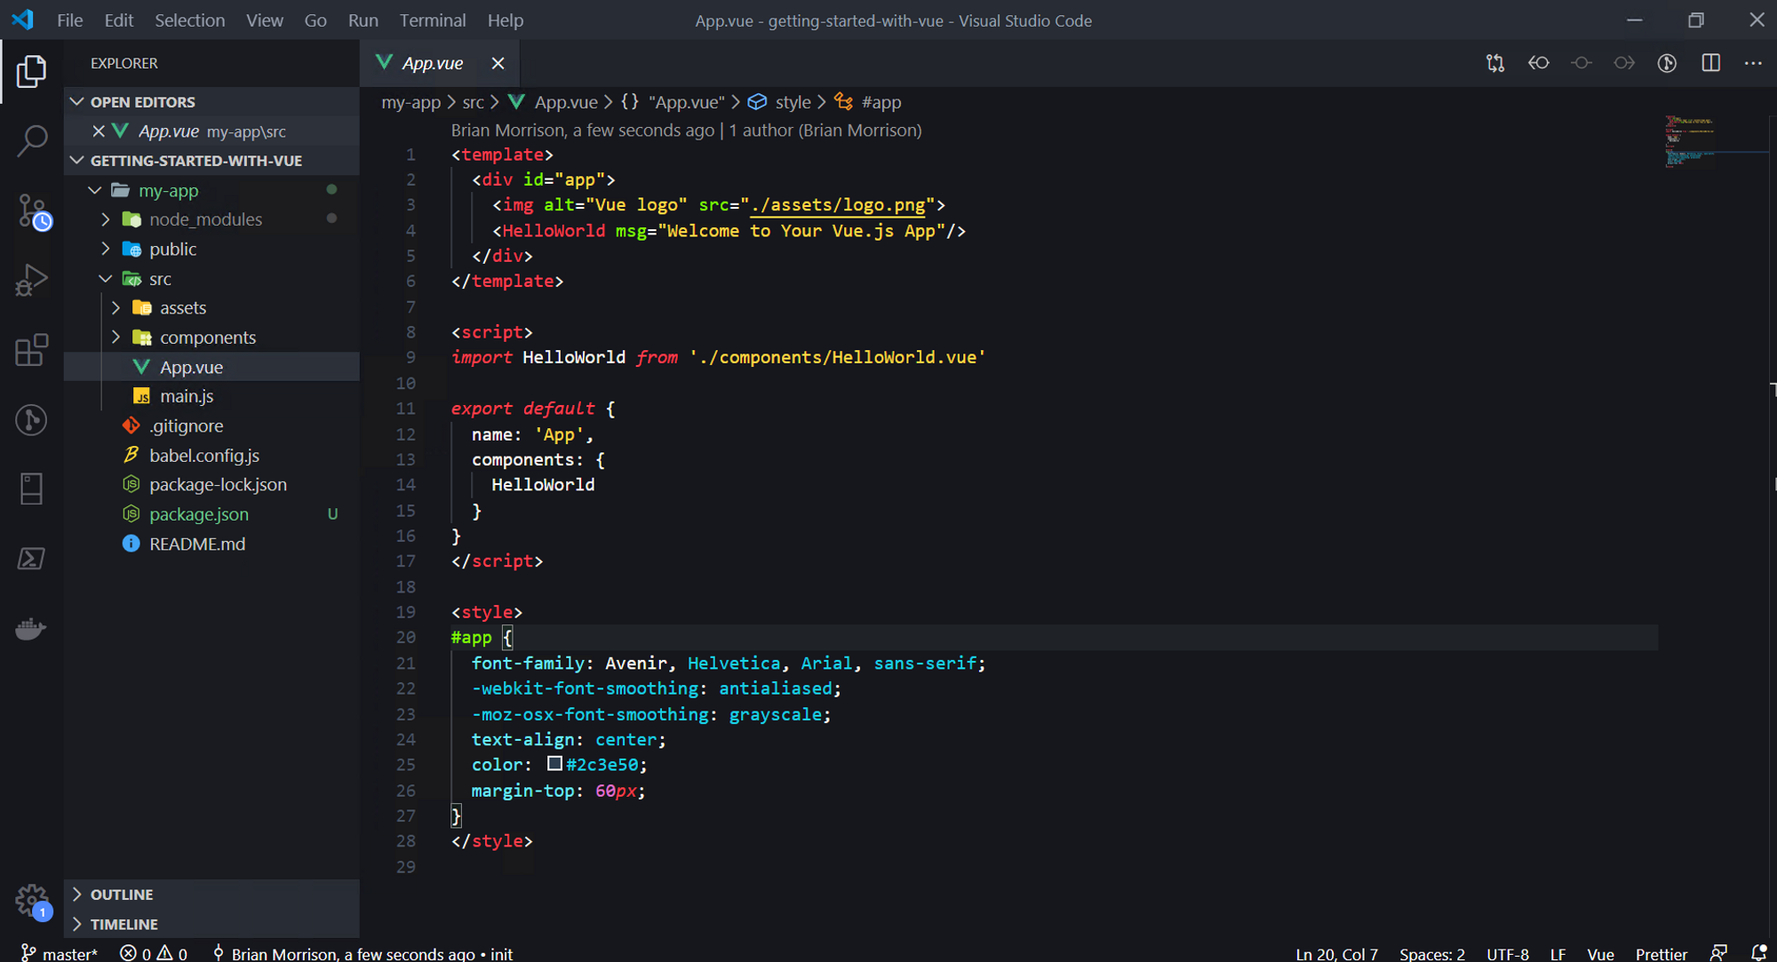1777x962 pixels.
Task: Open the Selection menu
Action: point(189,20)
